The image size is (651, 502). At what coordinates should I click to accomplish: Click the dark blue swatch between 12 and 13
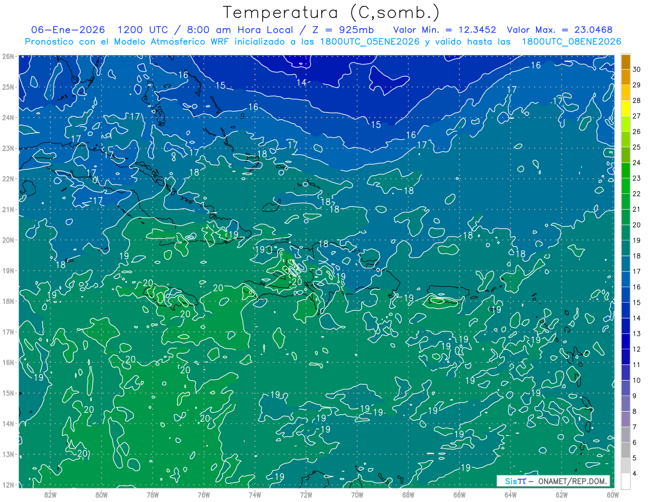click(x=626, y=342)
